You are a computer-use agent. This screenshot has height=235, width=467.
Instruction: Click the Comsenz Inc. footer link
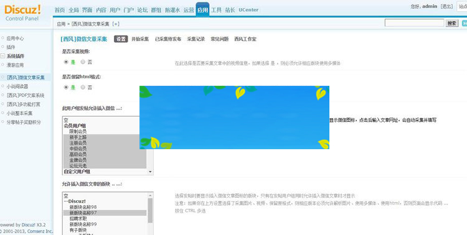click(x=40, y=231)
